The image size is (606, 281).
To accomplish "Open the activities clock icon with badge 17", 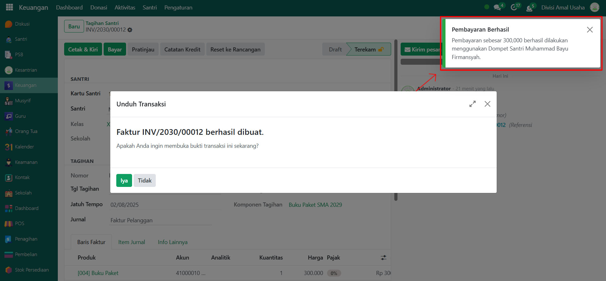I will [514, 8].
